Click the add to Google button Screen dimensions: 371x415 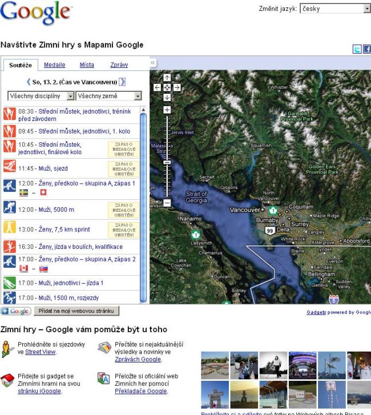point(16,311)
